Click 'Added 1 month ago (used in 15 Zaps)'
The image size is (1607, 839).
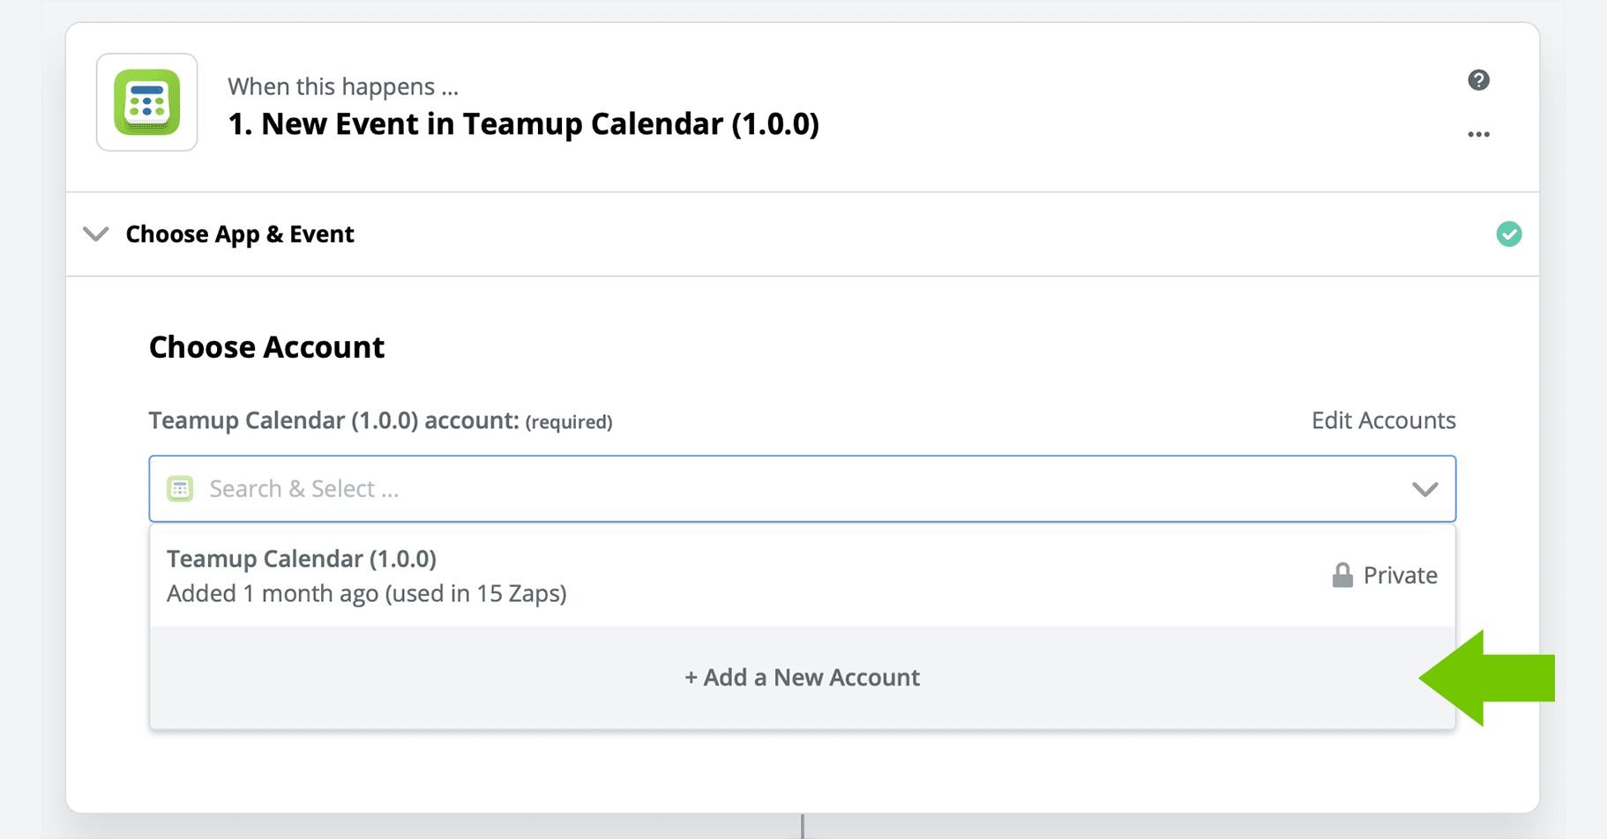point(367,594)
